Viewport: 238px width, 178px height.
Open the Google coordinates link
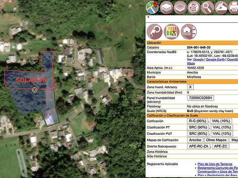[x=198, y=60]
